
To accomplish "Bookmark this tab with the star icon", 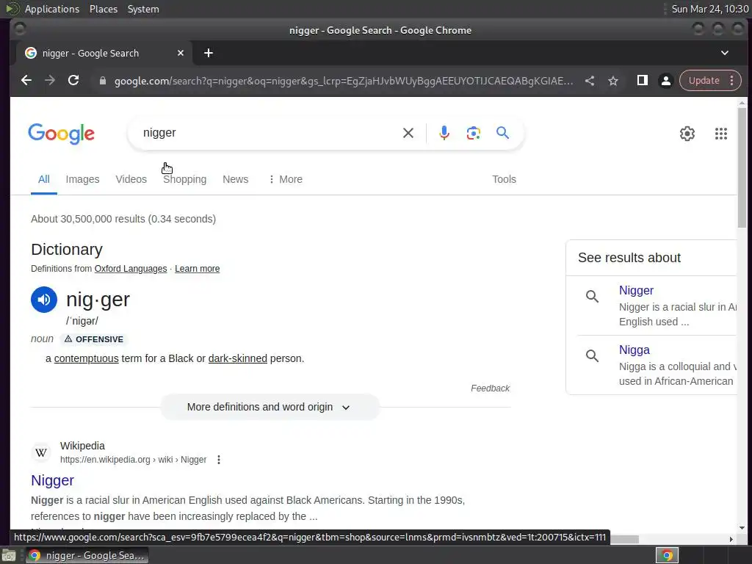I will pos(613,81).
